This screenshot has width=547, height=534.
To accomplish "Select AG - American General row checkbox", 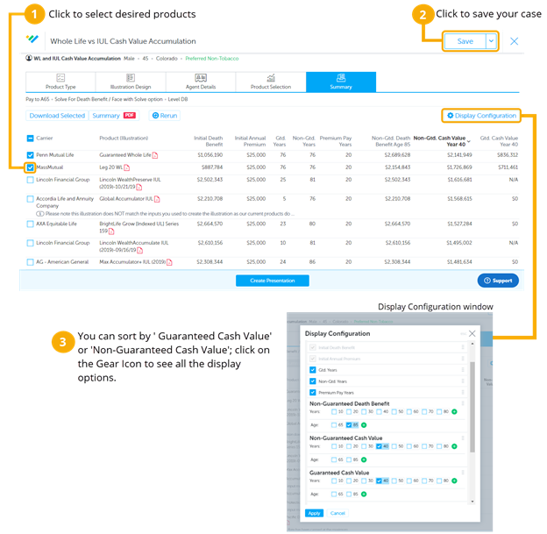I will [31, 262].
